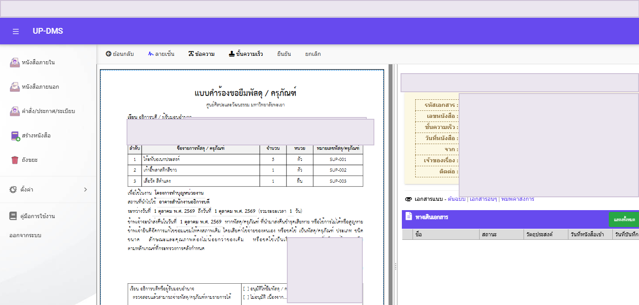This screenshot has height=305, width=639.
Task: Click the ลำดับ table header
Action: [x=135, y=149]
